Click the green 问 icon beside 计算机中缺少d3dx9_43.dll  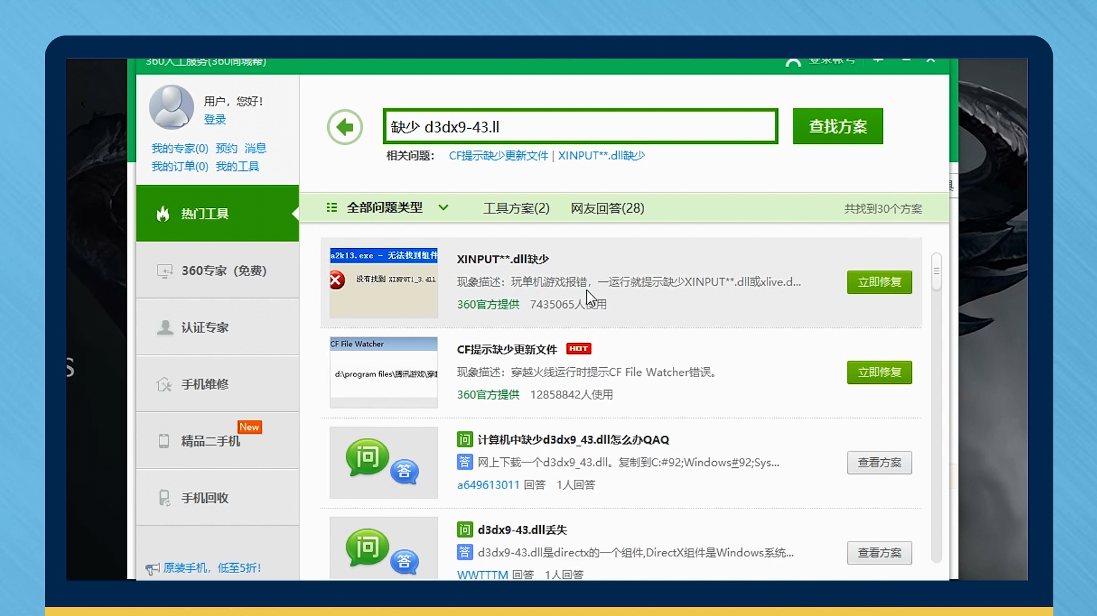click(x=465, y=439)
